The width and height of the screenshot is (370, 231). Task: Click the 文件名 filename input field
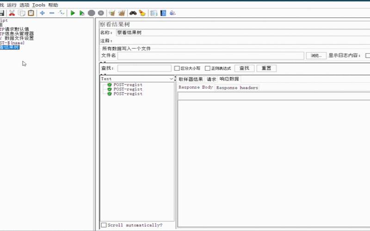tap(211, 55)
